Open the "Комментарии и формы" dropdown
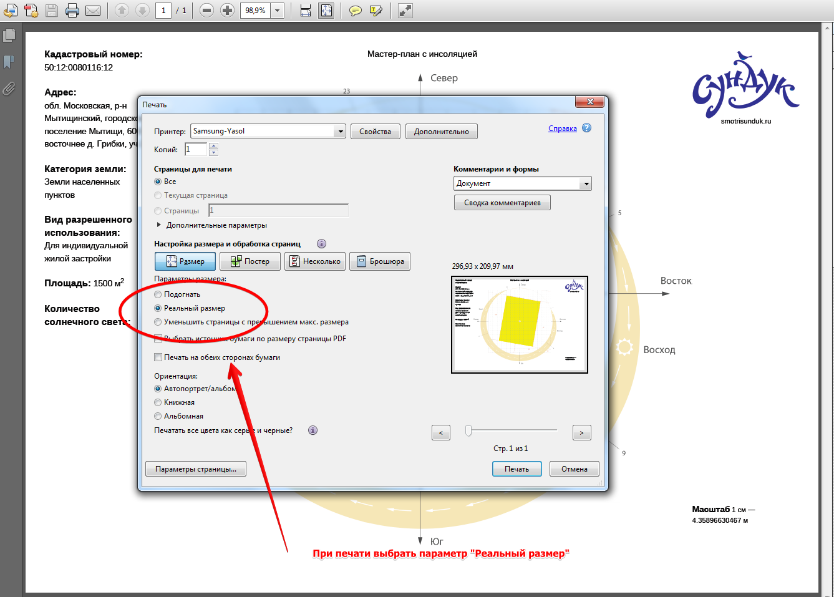This screenshot has width=834, height=597. [585, 183]
